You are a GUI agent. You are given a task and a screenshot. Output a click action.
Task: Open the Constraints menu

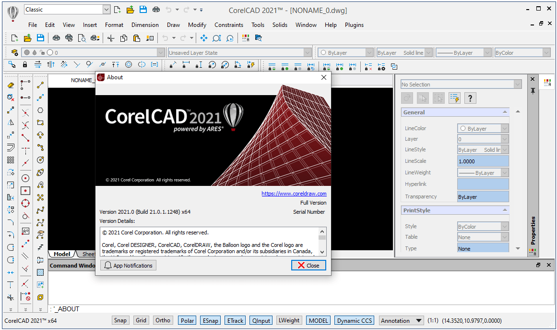point(229,25)
